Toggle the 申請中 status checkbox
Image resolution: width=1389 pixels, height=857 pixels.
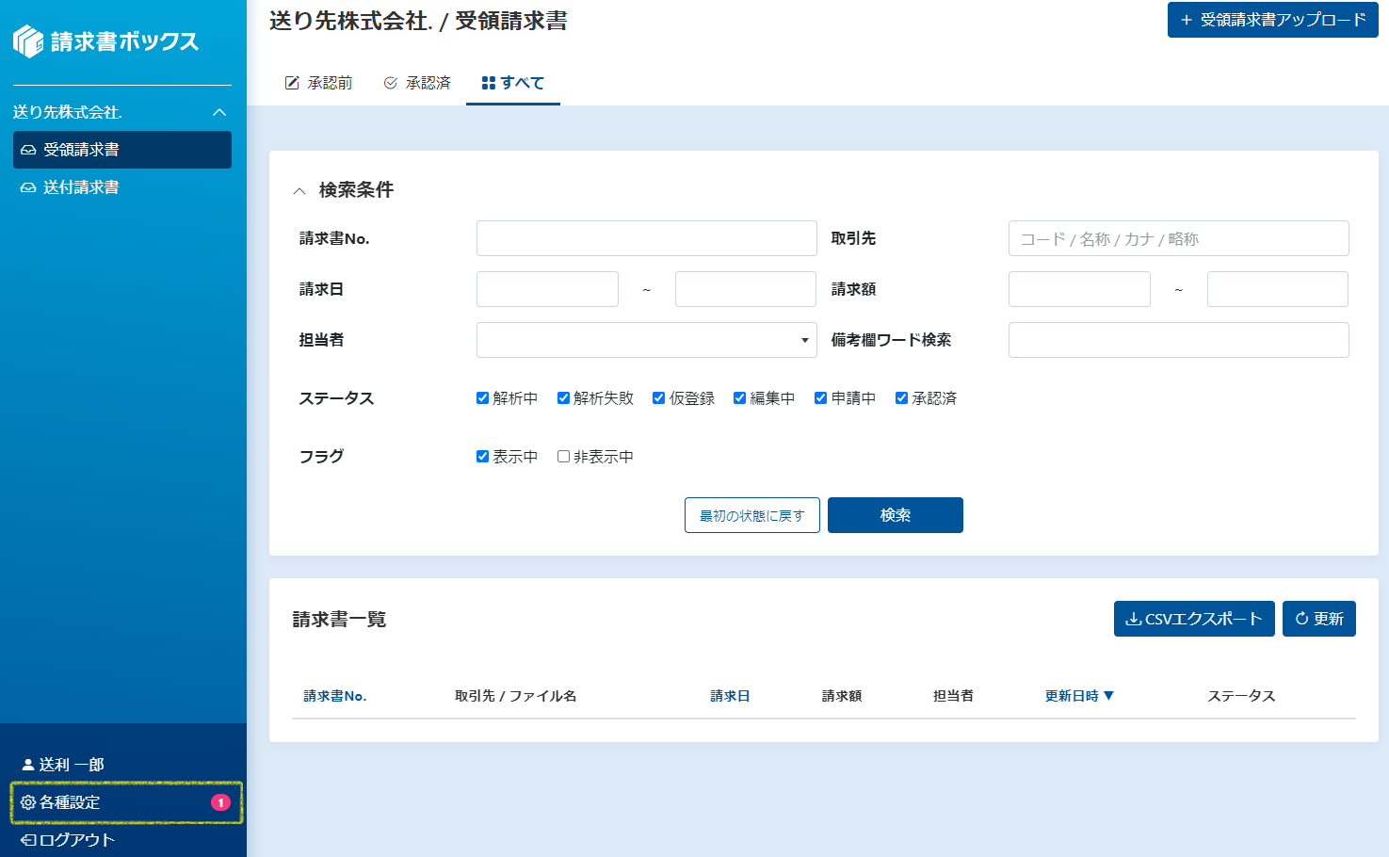click(x=820, y=398)
